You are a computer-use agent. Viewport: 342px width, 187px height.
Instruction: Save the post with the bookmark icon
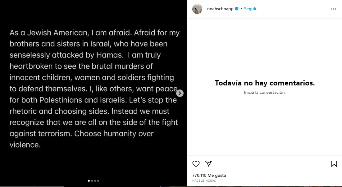[334, 164]
